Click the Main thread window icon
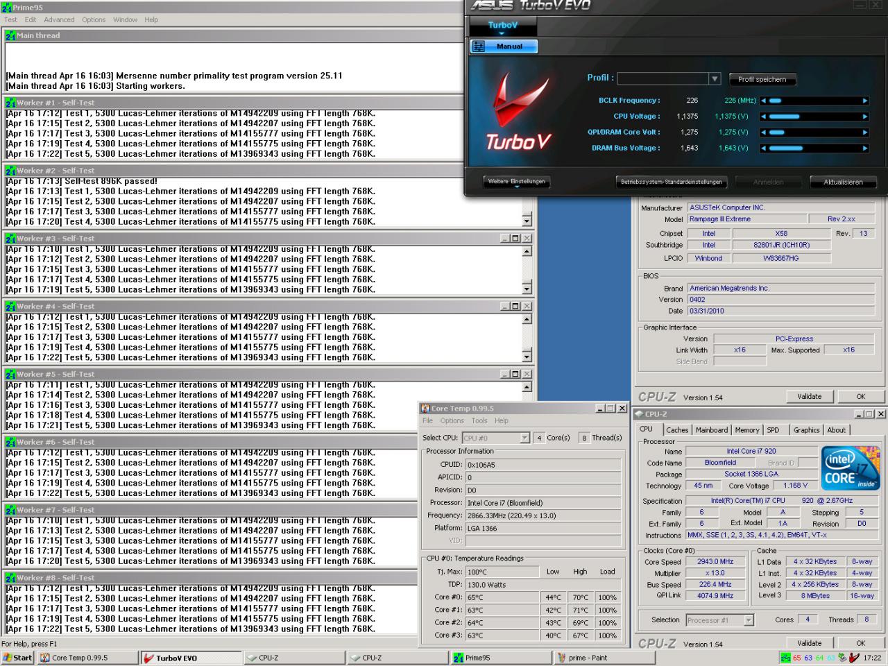 pyautogui.click(x=10, y=35)
